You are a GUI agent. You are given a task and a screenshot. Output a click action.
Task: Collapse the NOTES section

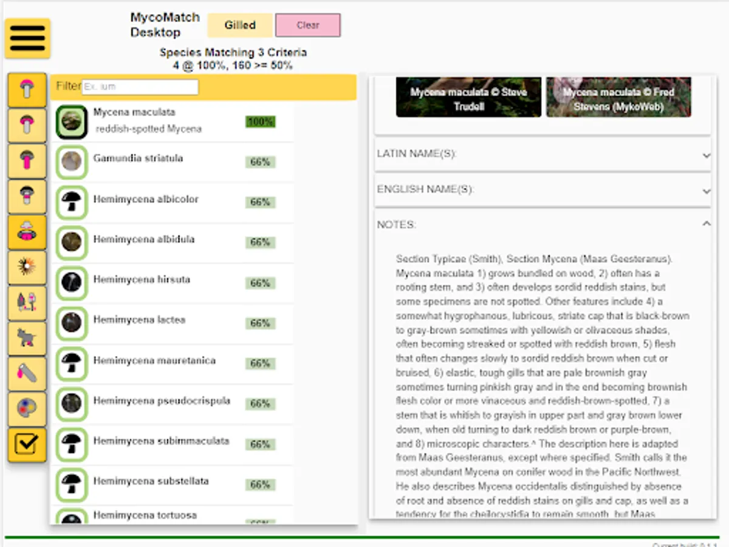542,225
